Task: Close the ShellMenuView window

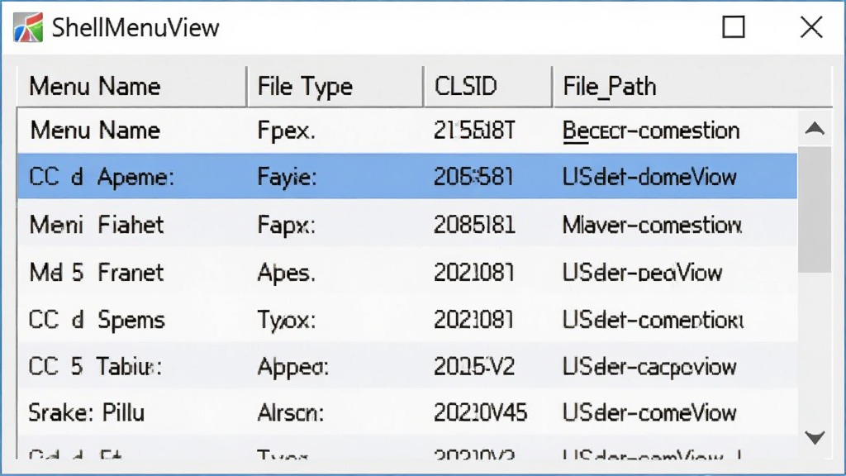Action: 811,27
